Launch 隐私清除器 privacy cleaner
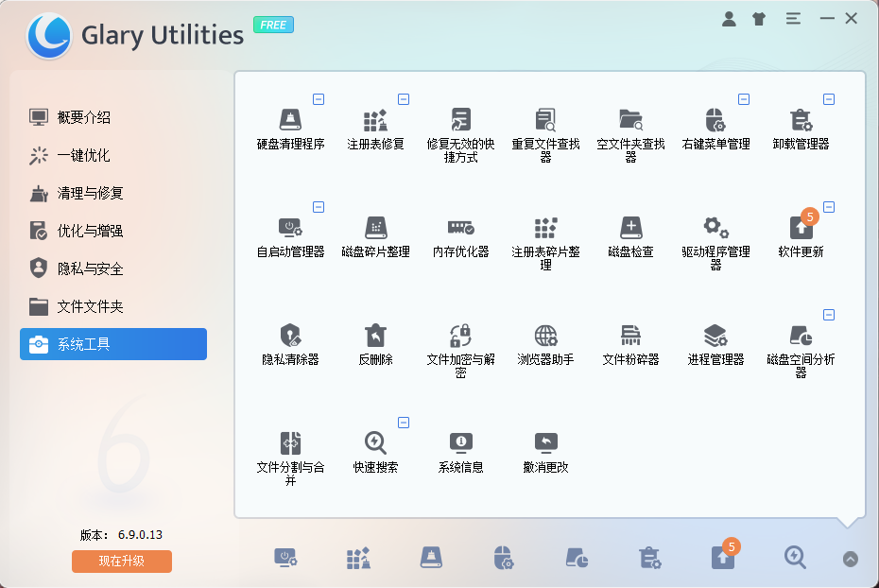This screenshot has height=588, width=879. click(290, 345)
